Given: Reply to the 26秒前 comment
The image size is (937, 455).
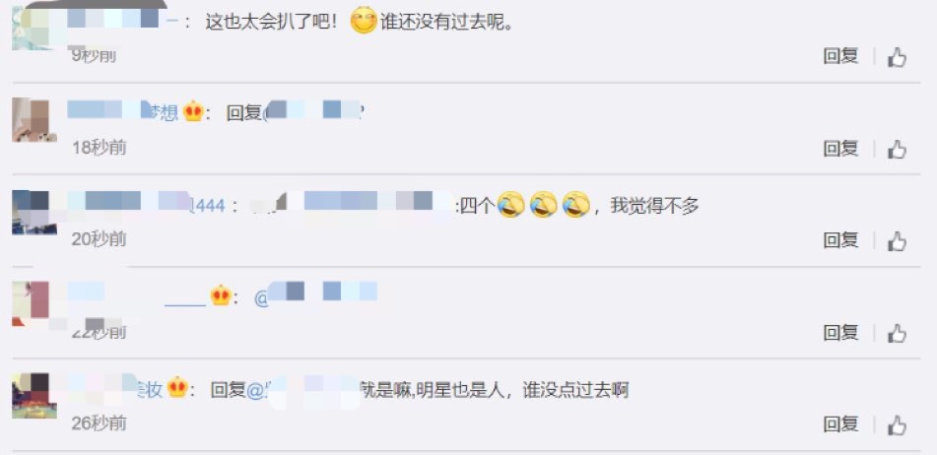Looking at the screenshot, I should pyautogui.click(x=840, y=423).
